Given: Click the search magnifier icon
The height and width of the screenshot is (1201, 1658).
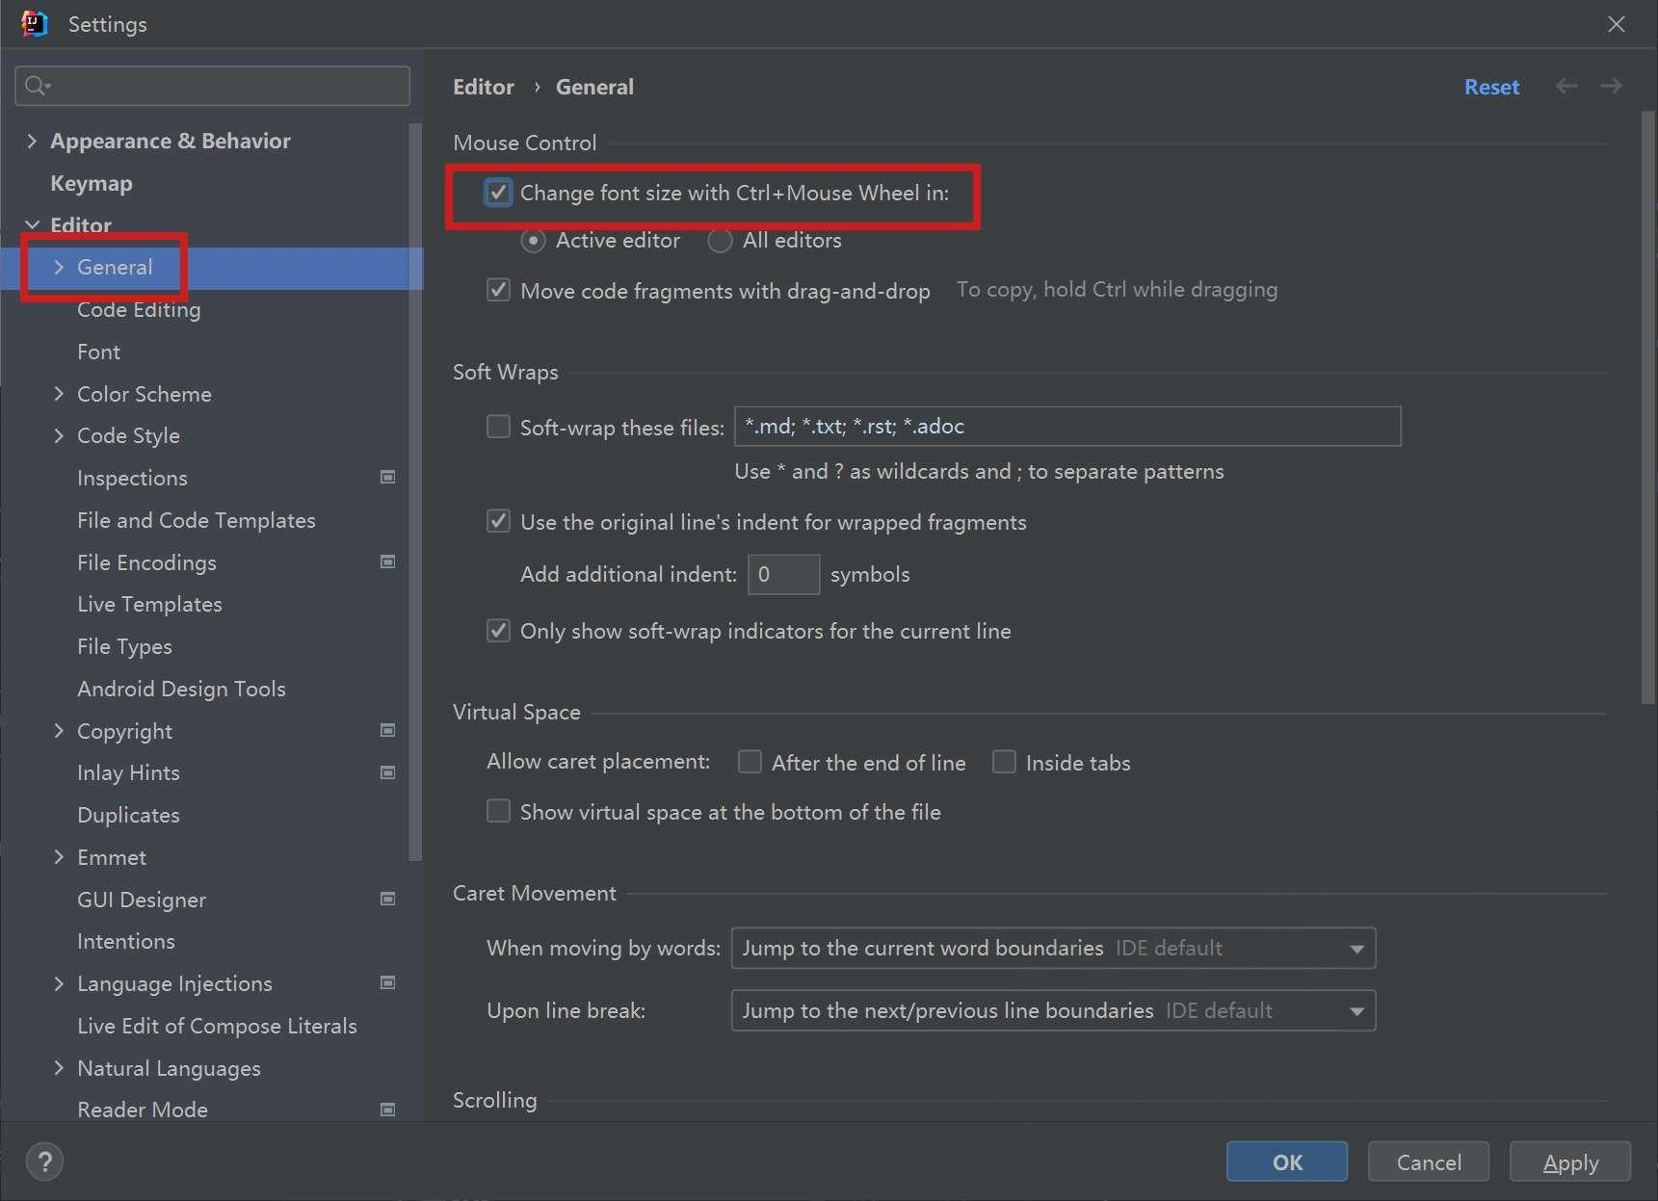Looking at the screenshot, I should (x=37, y=86).
